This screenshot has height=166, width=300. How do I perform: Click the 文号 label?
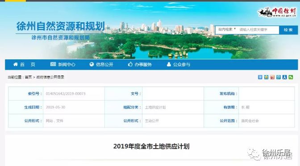pos(136,94)
